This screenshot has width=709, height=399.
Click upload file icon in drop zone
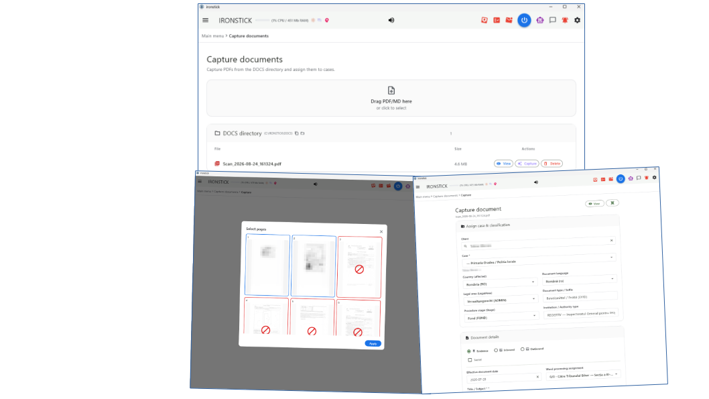tap(391, 91)
